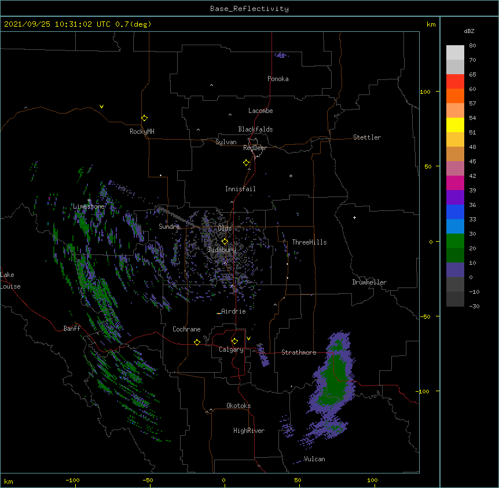Select the purple 10 dBZ legend swatch

point(455,270)
